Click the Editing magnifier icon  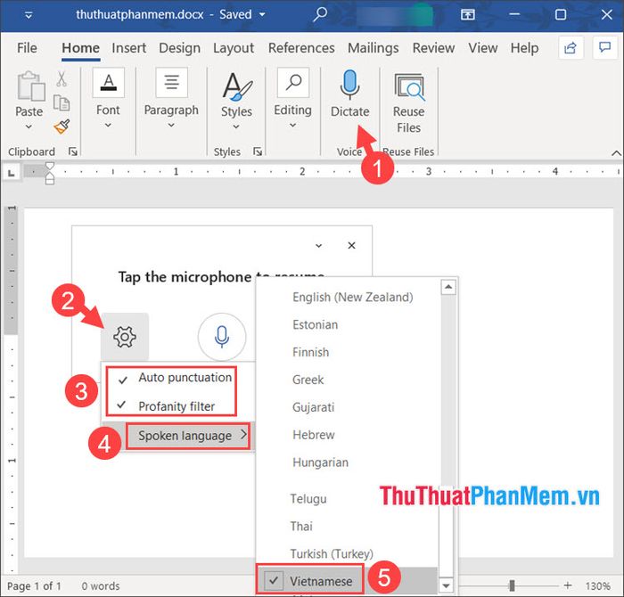click(x=293, y=82)
